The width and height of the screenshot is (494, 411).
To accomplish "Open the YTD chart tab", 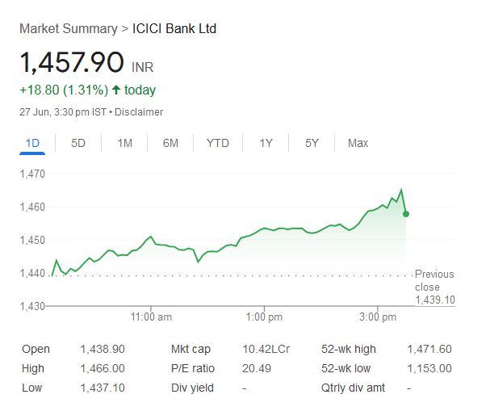I will pos(217,143).
